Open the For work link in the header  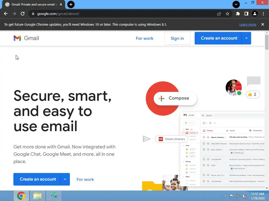pyautogui.click(x=144, y=38)
